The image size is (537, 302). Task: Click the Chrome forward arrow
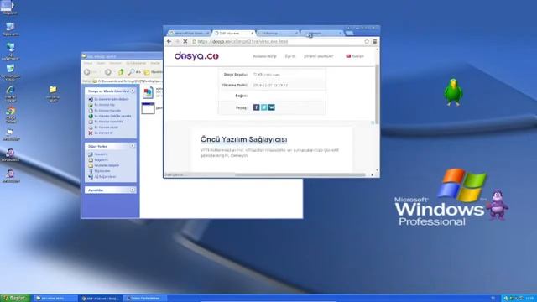click(177, 41)
